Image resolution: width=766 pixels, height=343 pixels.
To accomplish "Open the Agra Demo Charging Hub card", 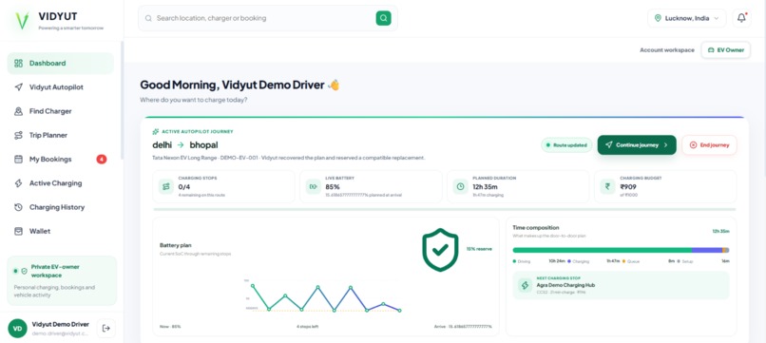I will tap(621, 285).
